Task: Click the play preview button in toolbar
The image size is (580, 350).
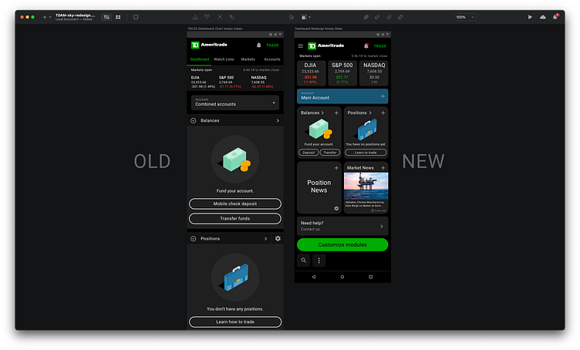Action: [530, 17]
